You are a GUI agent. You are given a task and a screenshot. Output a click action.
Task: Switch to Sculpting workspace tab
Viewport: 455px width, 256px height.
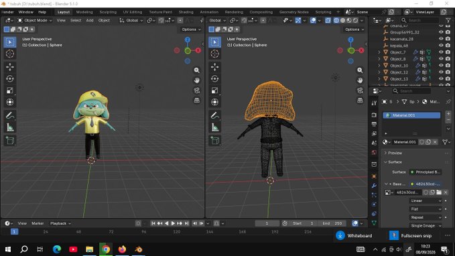click(x=108, y=12)
